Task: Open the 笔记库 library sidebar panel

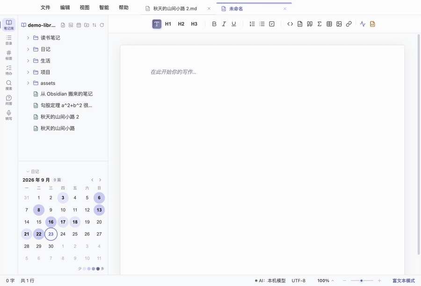Action: (x=9, y=25)
